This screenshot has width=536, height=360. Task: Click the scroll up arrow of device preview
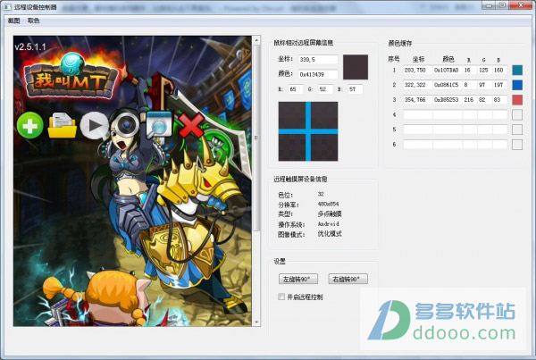[x=256, y=40]
